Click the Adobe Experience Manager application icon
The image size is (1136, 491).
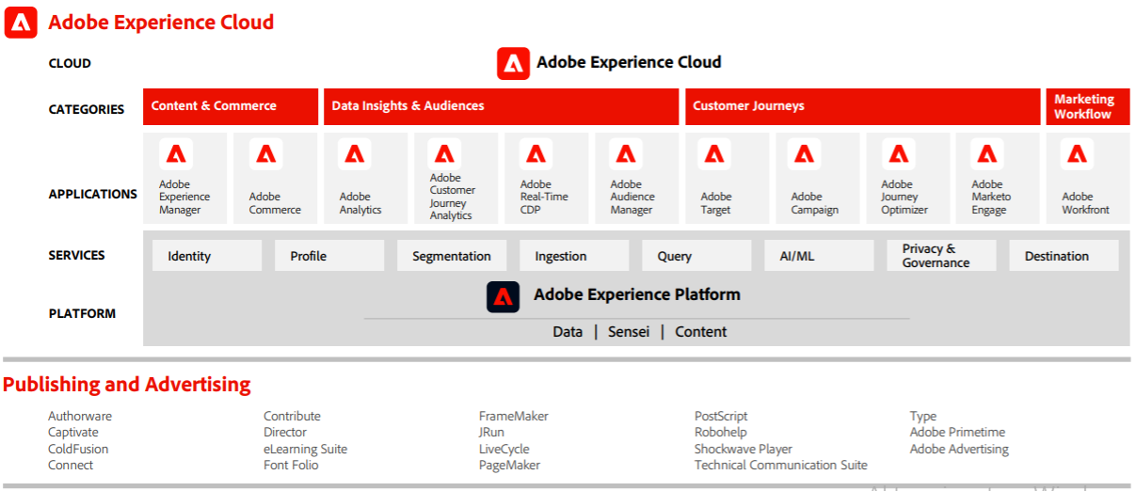[x=175, y=153]
